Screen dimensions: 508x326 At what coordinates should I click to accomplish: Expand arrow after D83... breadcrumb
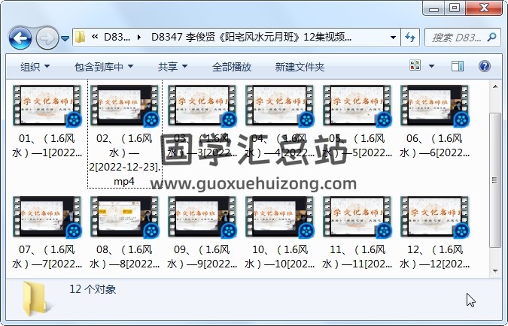[x=139, y=38]
